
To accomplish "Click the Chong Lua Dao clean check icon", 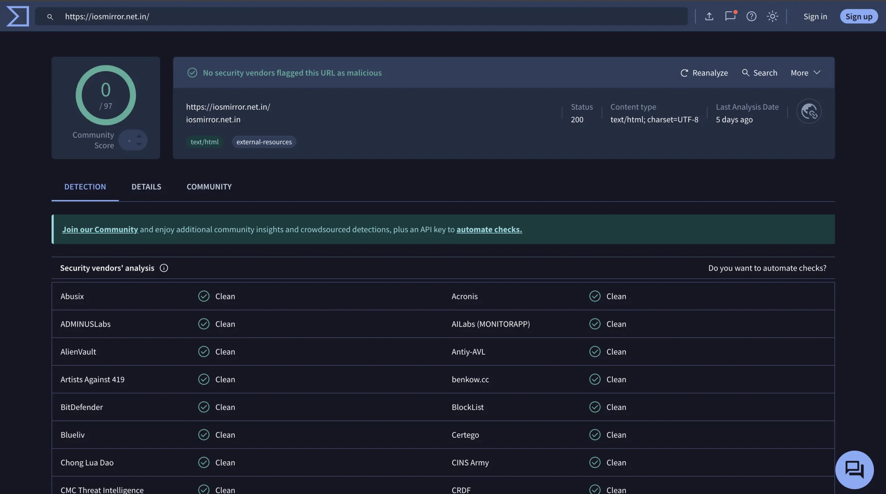I will (204, 463).
